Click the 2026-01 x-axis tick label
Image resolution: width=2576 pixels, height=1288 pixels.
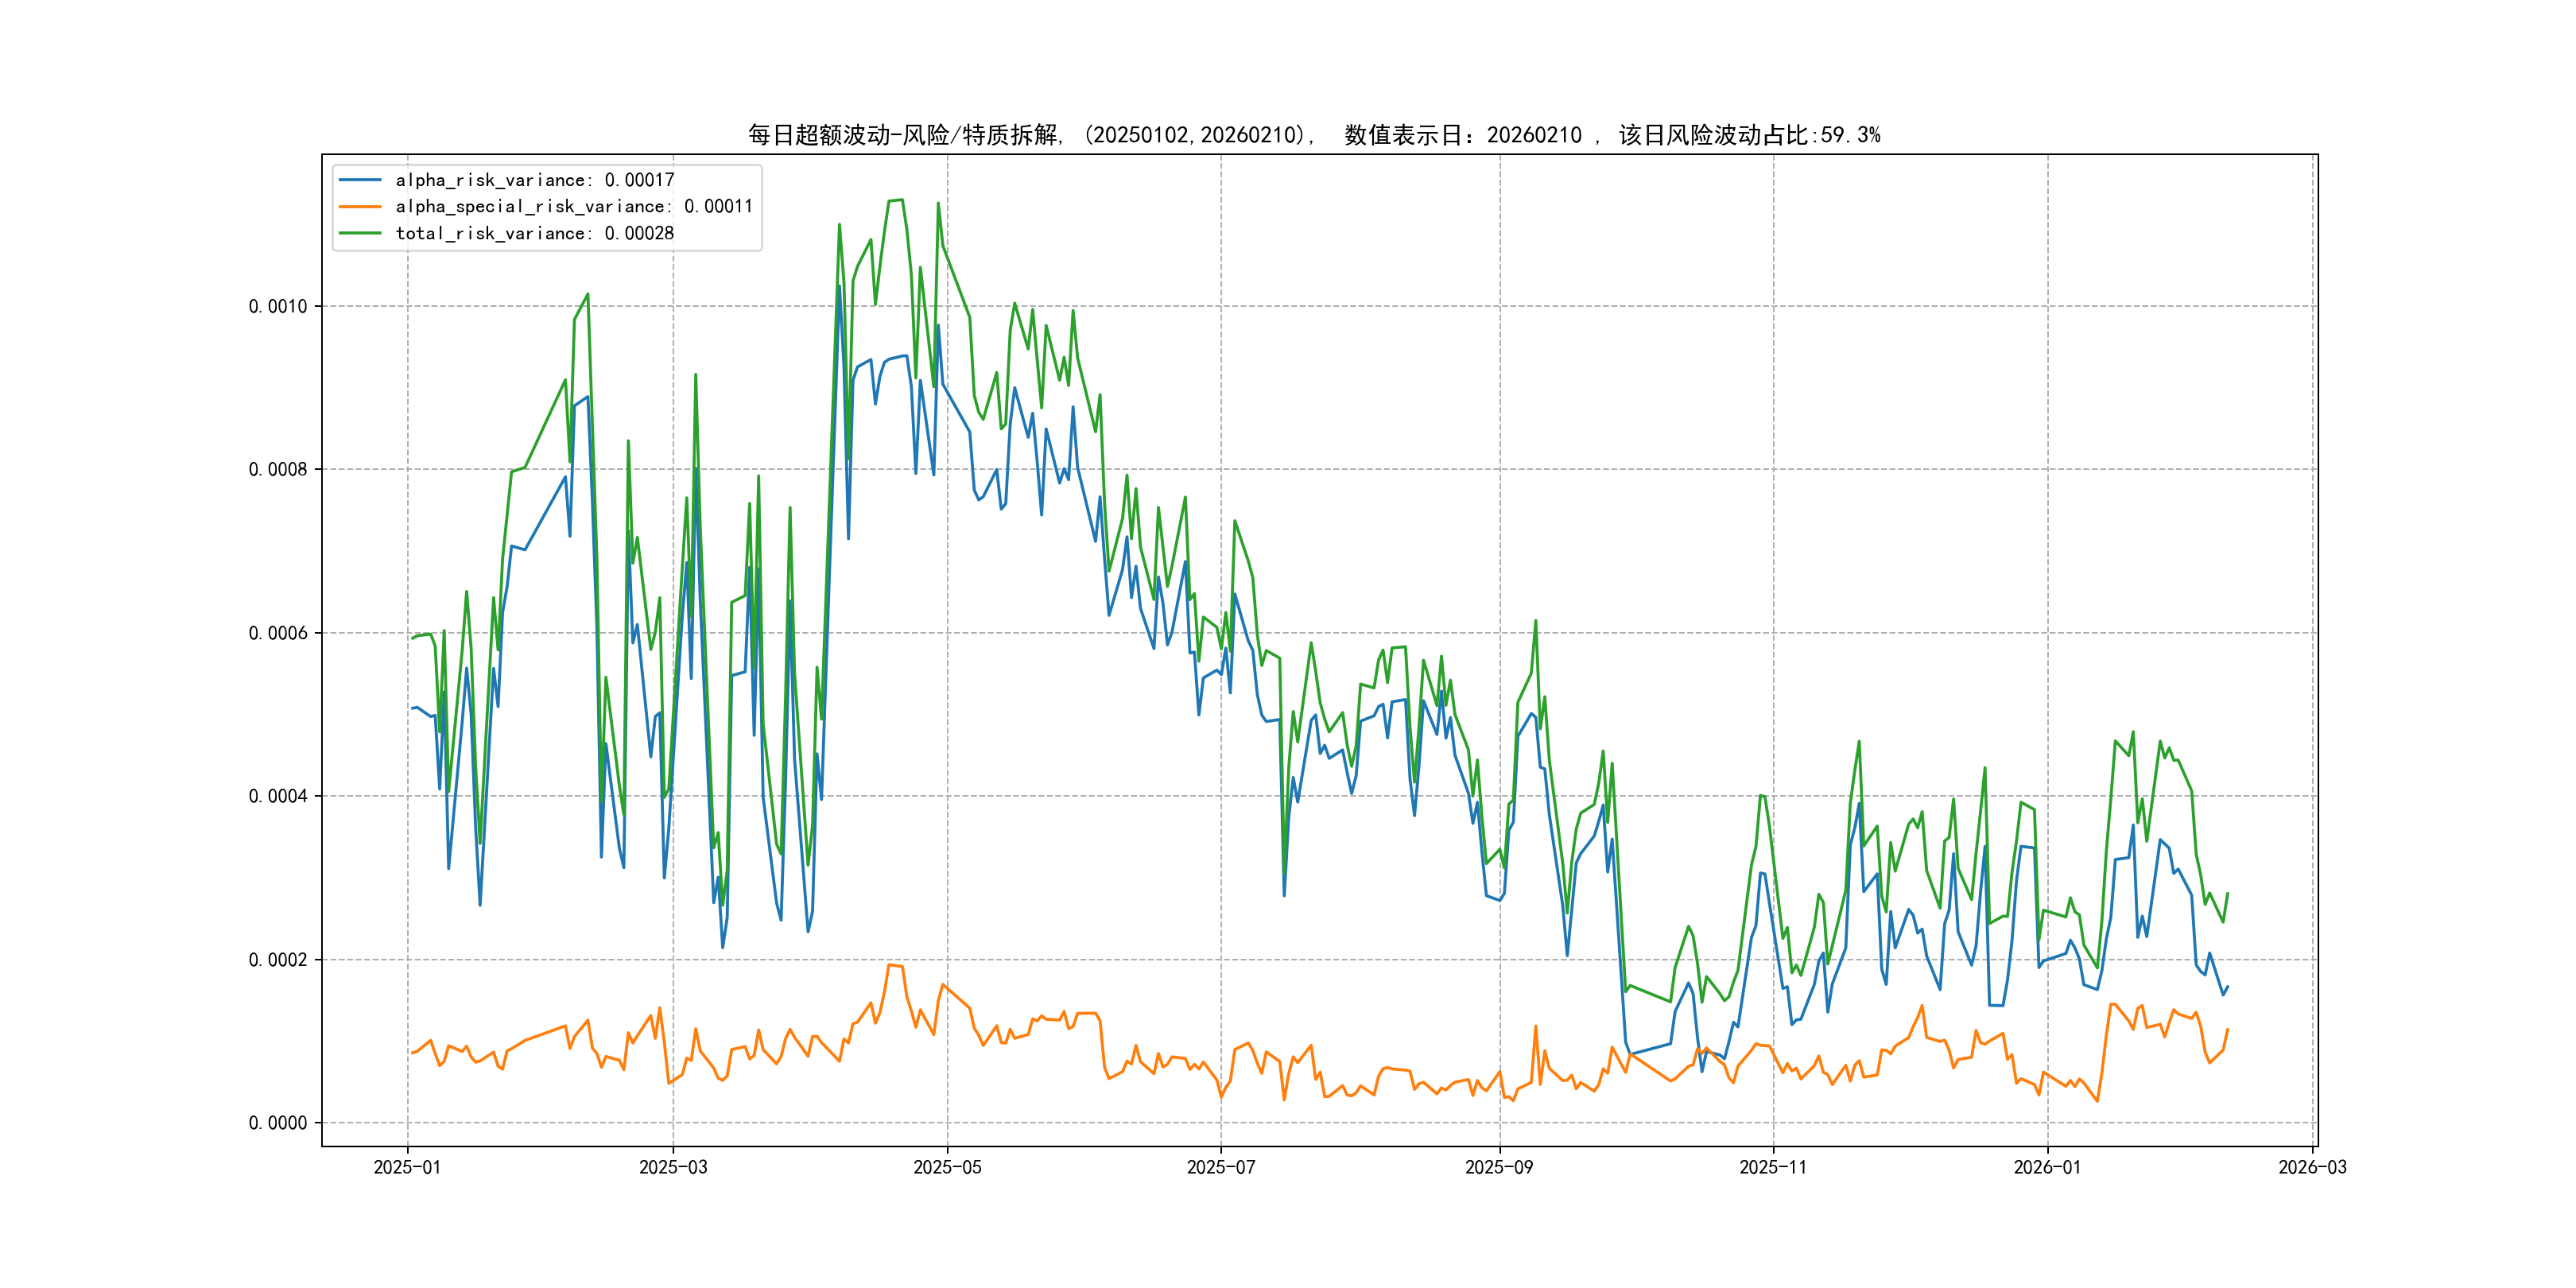click(x=2047, y=1167)
